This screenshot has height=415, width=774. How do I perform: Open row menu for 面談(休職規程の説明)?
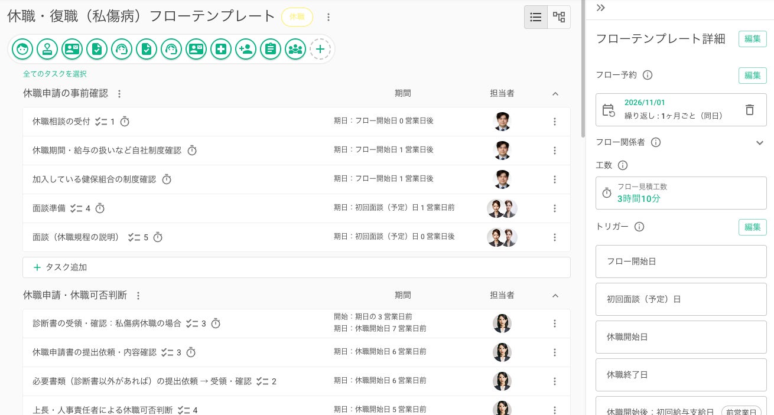click(554, 237)
